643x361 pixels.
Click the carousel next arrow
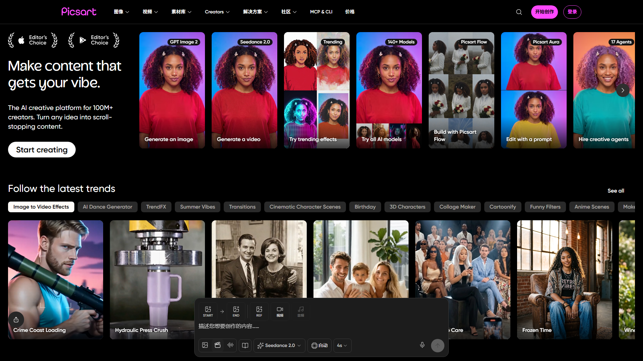click(x=623, y=90)
